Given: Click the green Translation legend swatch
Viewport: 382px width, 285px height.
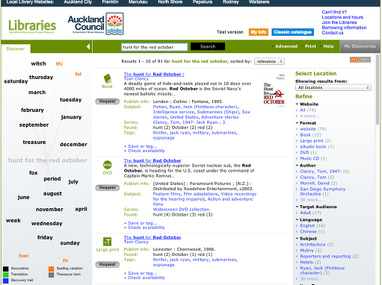Looking at the screenshot, I should pos(6,275).
